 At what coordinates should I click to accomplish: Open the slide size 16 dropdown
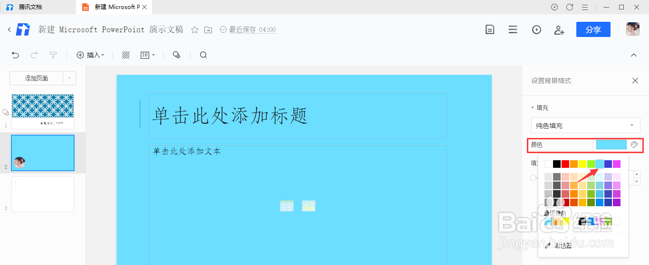coord(148,55)
